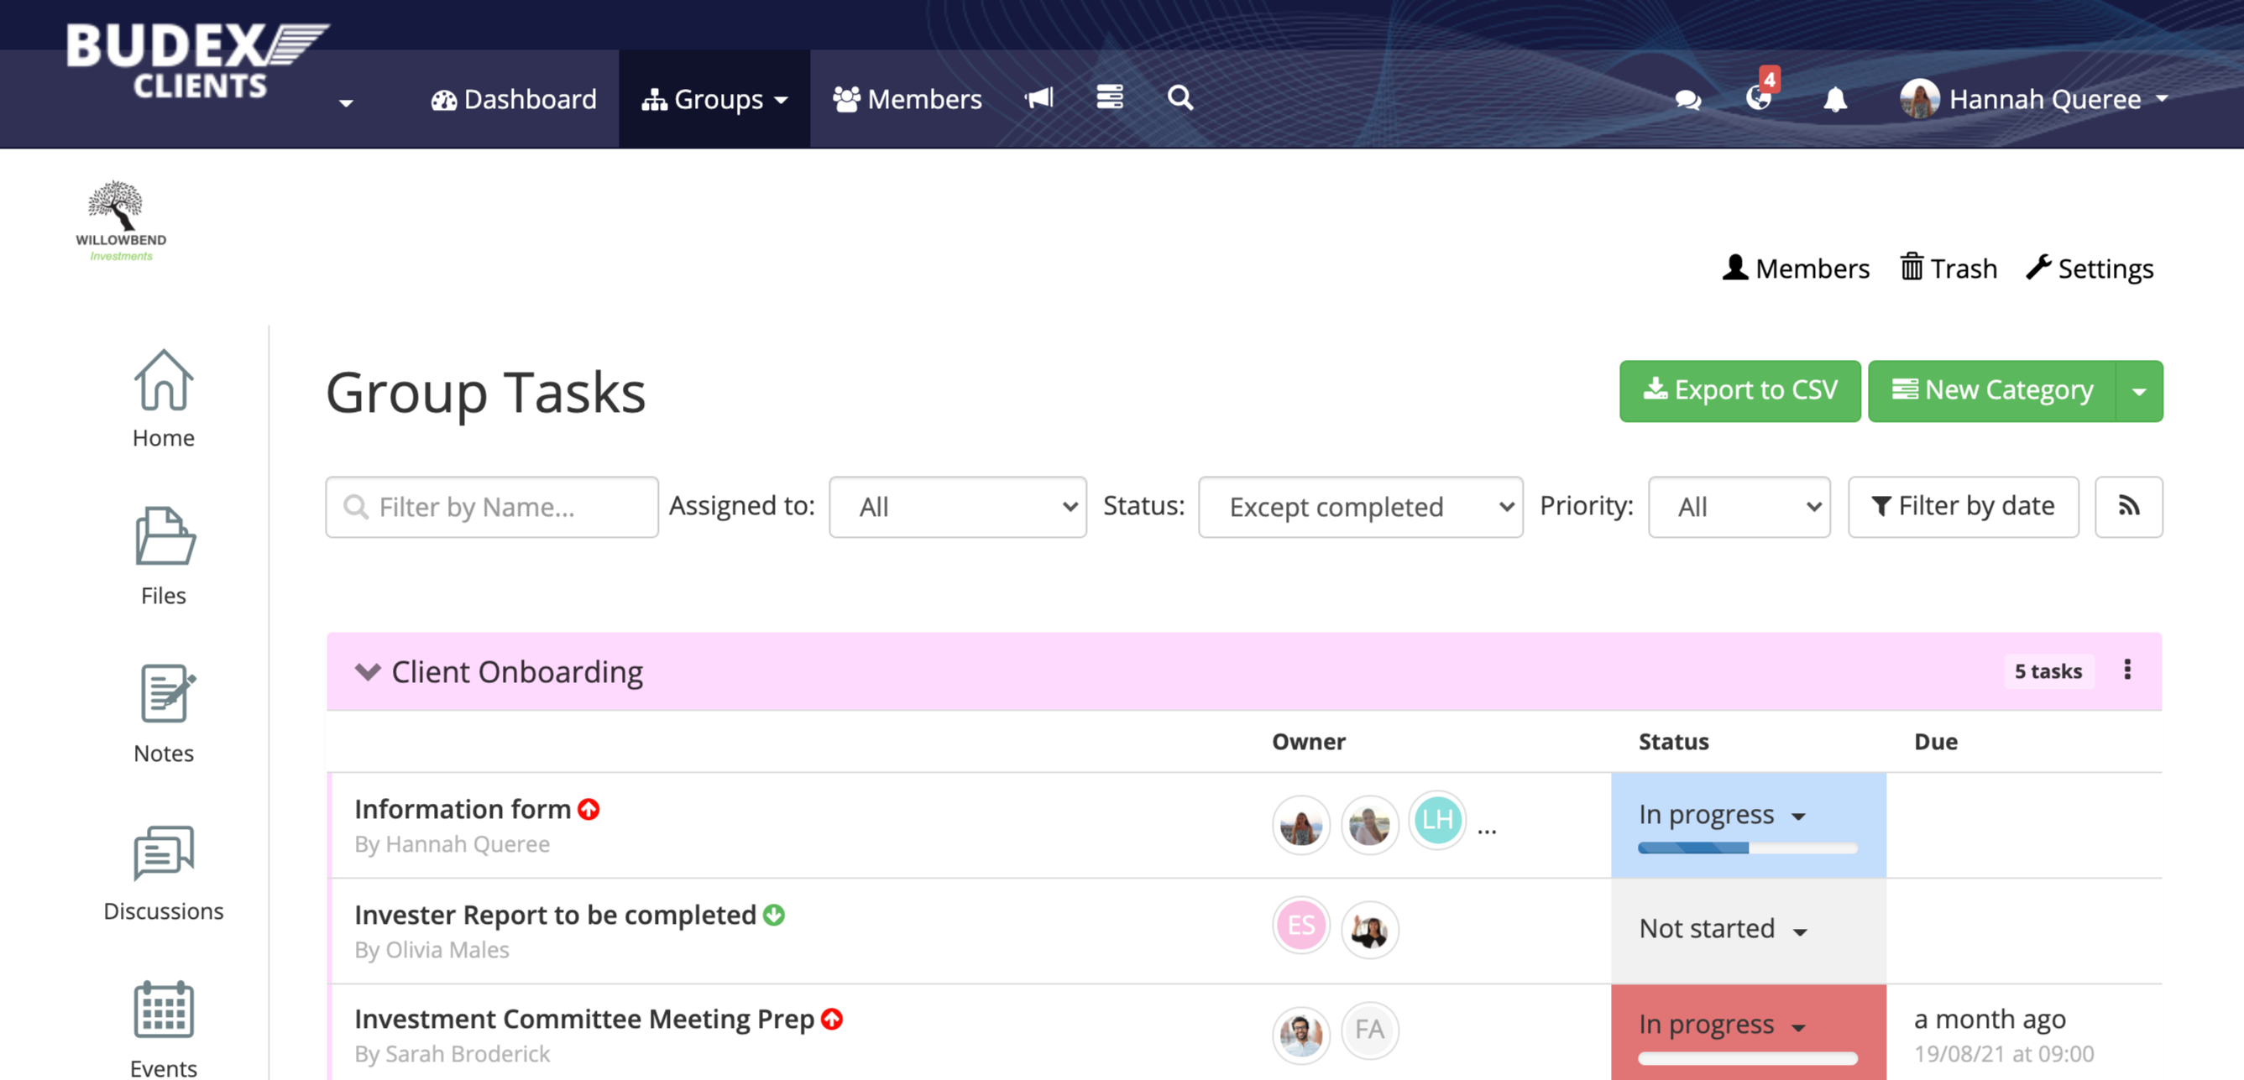Open the Priority filter dropdown

[x=1739, y=507]
